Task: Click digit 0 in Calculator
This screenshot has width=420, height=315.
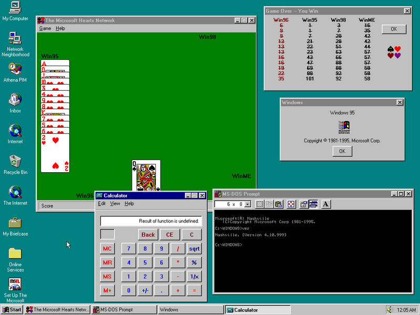Action: 129,290
